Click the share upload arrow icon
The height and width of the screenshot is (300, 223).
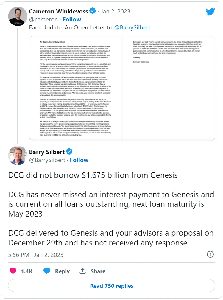[82, 271]
